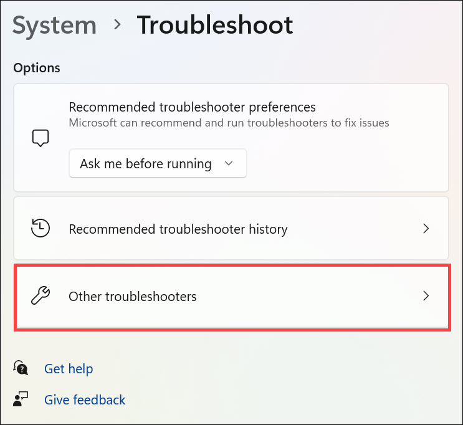Click the Give feedback person icon
The height and width of the screenshot is (425, 463).
(21, 400)
